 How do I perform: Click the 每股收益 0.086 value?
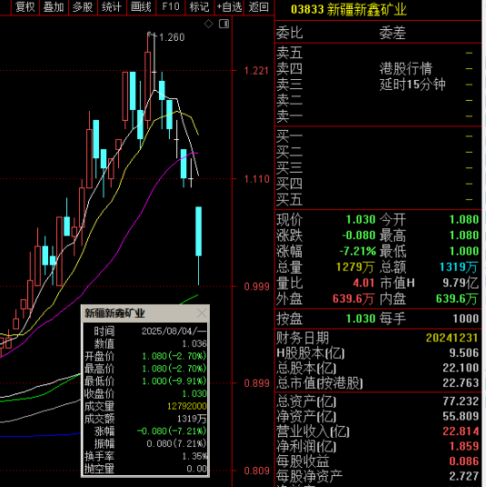point(464,462)
